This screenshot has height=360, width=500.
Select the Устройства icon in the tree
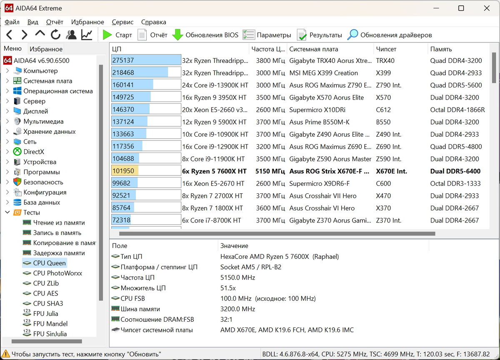(x=17, y=162)
